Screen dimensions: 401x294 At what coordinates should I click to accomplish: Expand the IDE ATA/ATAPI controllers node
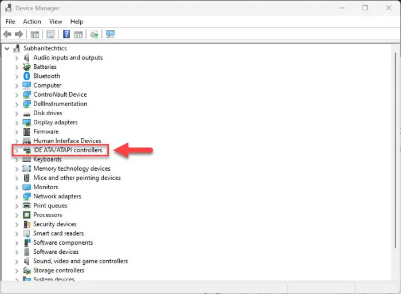pyautogui.click(x=17, y=150)
